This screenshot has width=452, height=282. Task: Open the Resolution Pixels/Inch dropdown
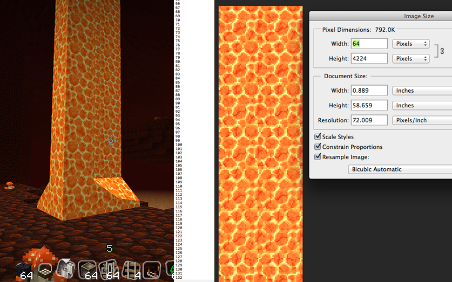click(422, 120)
